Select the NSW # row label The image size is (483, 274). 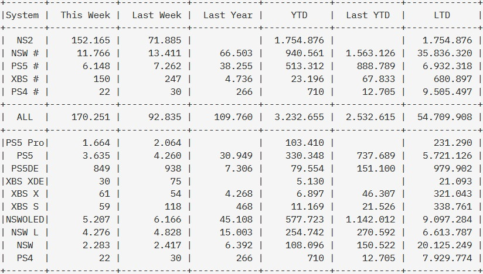point(25,53)
